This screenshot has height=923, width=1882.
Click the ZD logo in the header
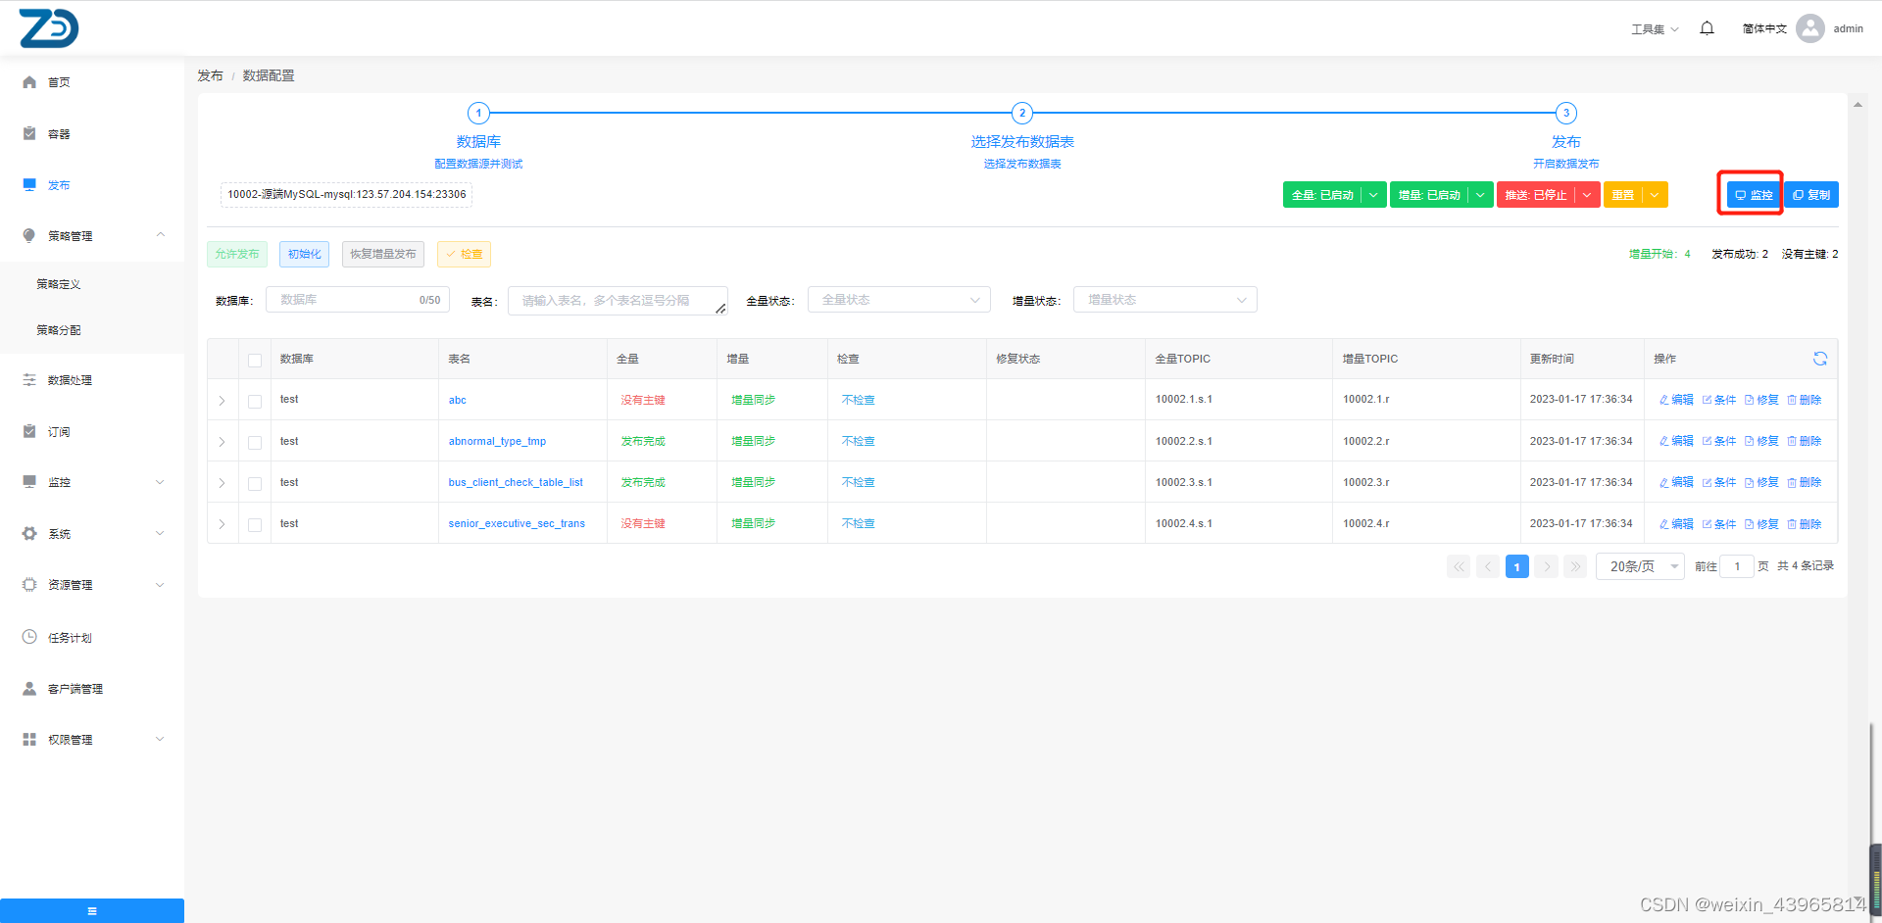pyautogui.click(x=49, y=28)
